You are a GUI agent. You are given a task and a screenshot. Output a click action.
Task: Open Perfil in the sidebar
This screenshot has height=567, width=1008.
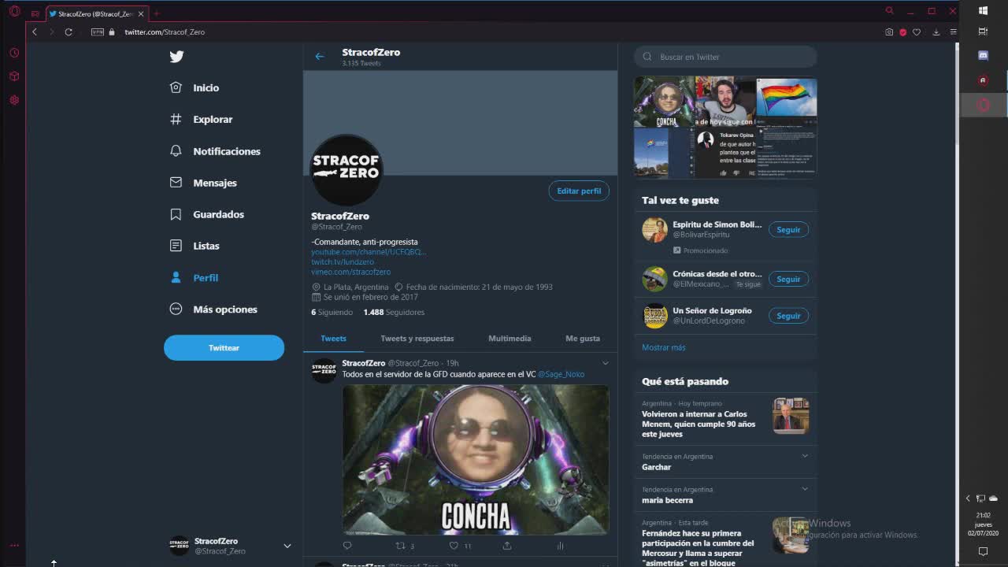coord(194,278)
